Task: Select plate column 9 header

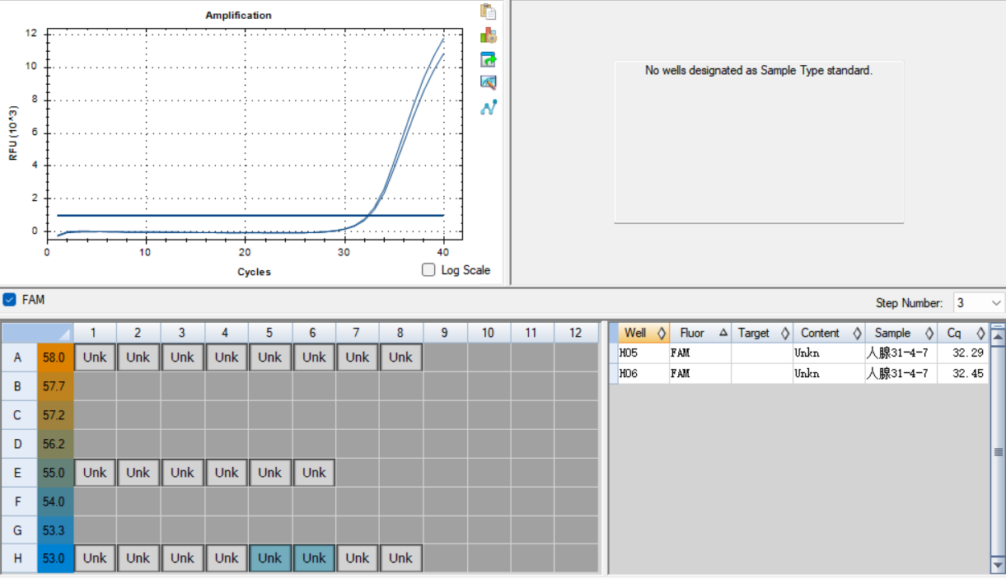Action: click(x=445, y=333)
